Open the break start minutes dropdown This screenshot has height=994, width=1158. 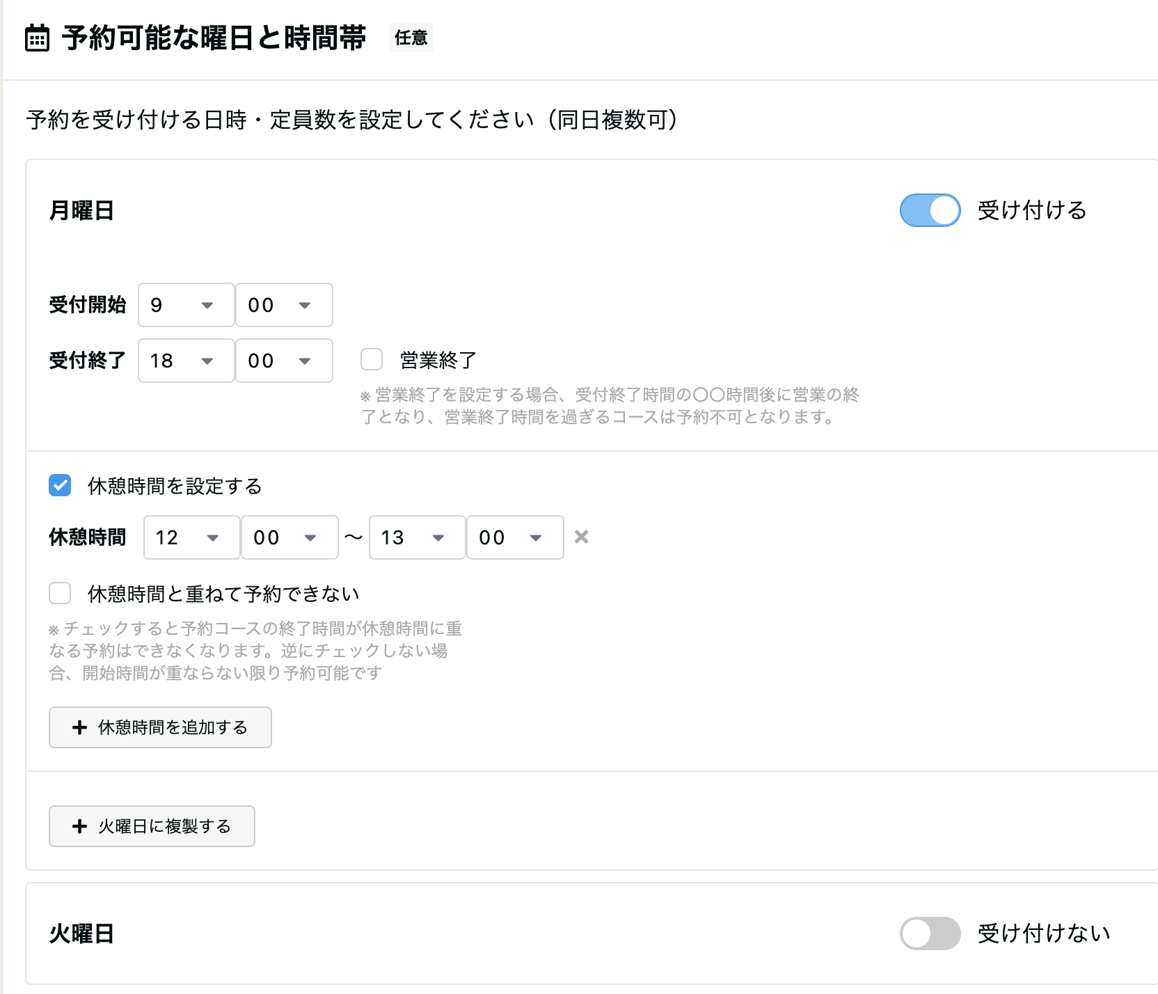[289, 537]
